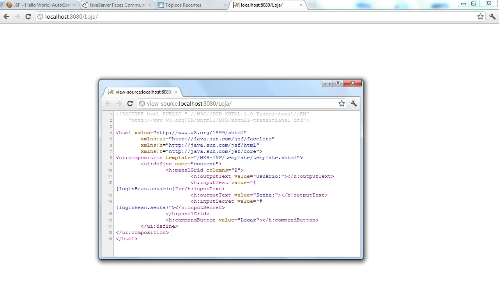Open the wrench menu of the view-source window
This screenshot has height=294, width=499.
354,103
